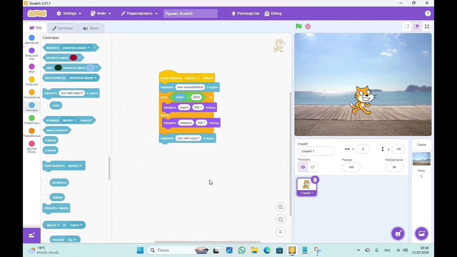Open the choose backdrop button

pyautogui.click(x=421, y=233)
